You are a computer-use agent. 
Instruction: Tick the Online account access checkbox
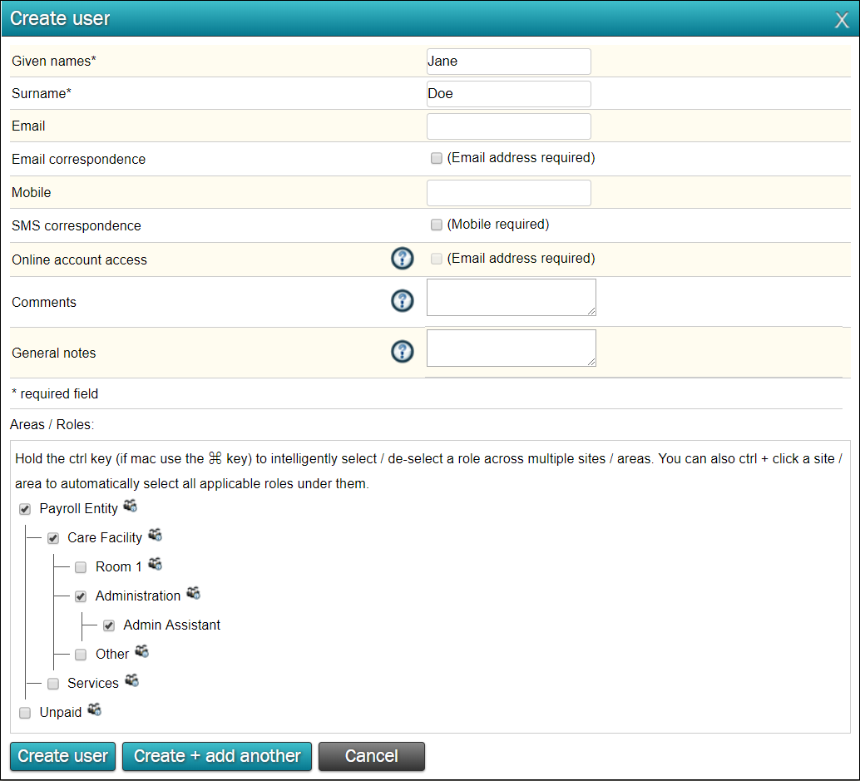437,259
